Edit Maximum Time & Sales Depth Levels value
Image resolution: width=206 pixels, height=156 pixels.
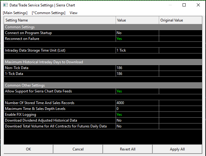coord(137,109)
